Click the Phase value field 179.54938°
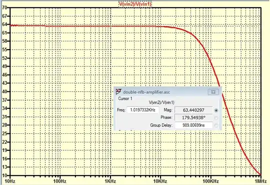 [x=193, y=118]
